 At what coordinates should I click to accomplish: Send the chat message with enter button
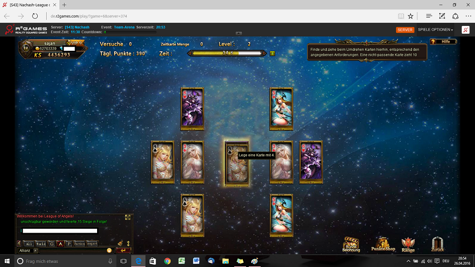(x=123, y=251)
